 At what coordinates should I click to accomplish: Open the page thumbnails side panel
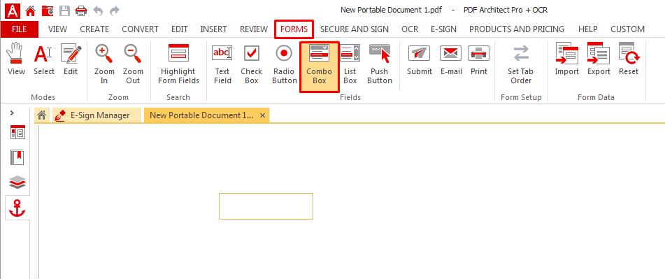click(17, 133)
